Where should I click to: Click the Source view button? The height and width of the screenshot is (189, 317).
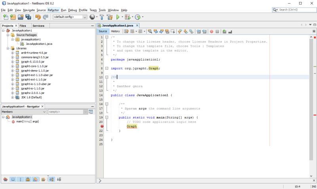coord(103,31)
